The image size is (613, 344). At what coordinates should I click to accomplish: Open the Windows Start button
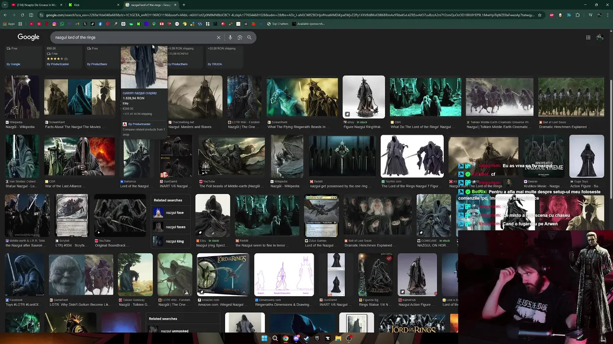tap(264, 338)
